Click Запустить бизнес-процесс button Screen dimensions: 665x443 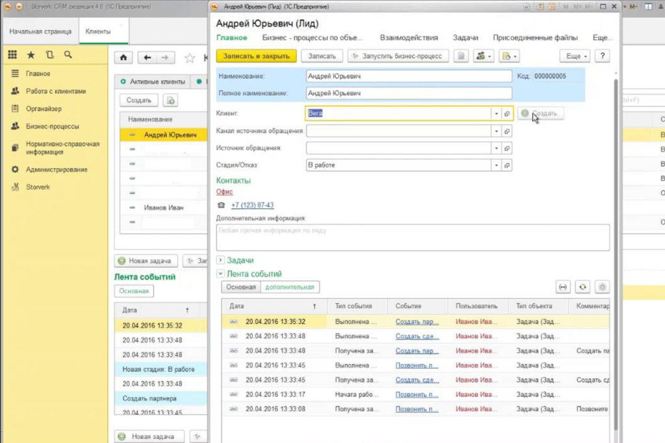pyautogui.click(x=398, y=56)
